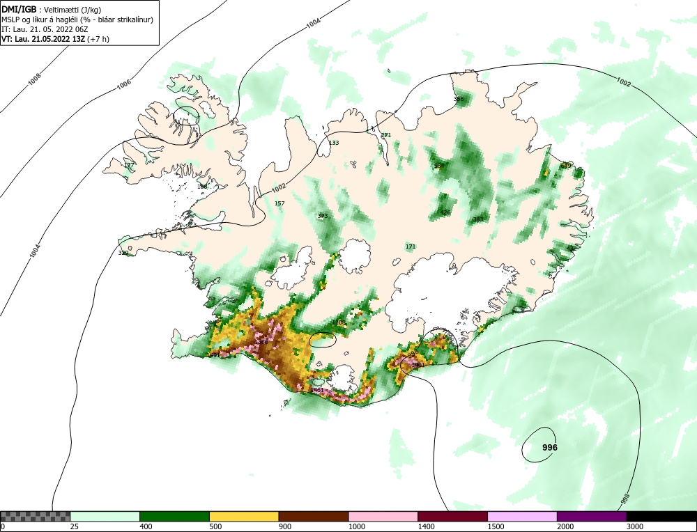The height and width of the screenshot is (532, 697).
Task: Click the legend value 400
Action: [x=146, y=526]
